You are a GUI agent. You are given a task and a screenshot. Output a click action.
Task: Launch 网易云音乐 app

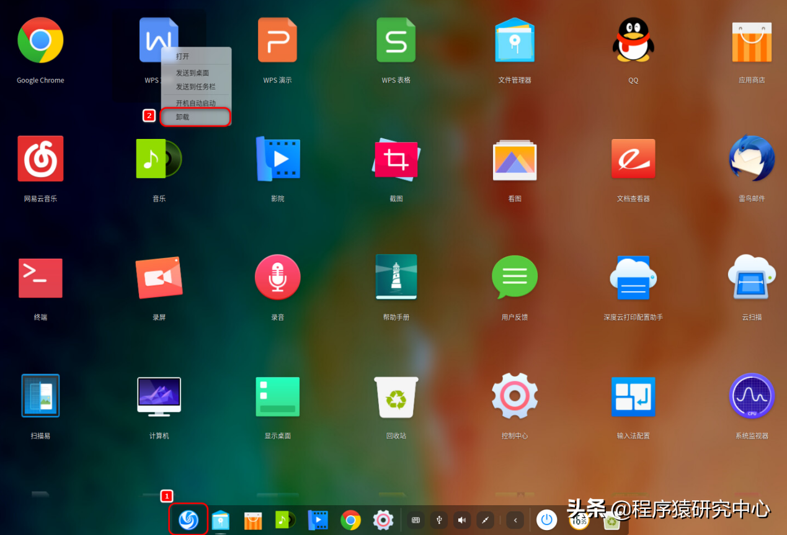(x=40, y=158)
